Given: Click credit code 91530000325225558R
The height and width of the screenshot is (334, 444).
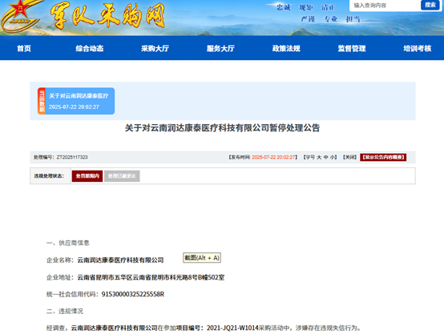Looking at the screenshot, I should [133, 295].
